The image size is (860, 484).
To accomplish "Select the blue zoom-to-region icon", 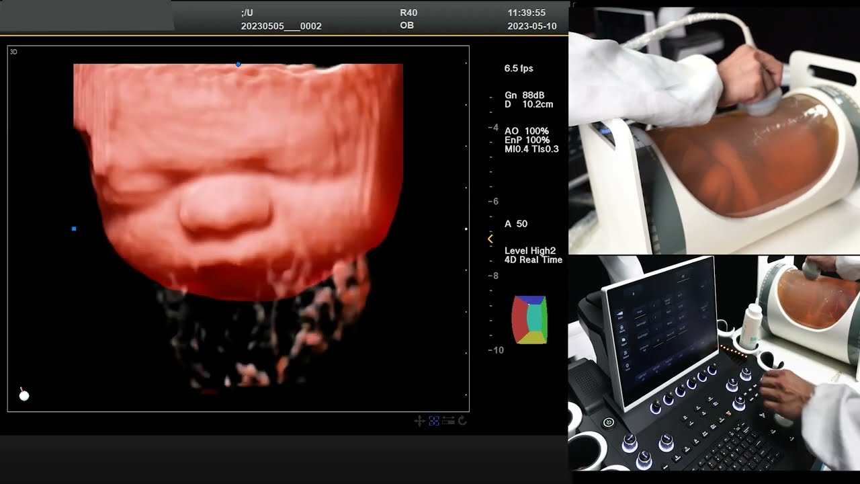I will click(x=434, y=421).
